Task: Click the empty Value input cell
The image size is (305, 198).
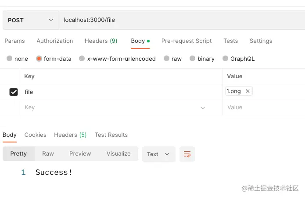Action: (x=263, y=108)
